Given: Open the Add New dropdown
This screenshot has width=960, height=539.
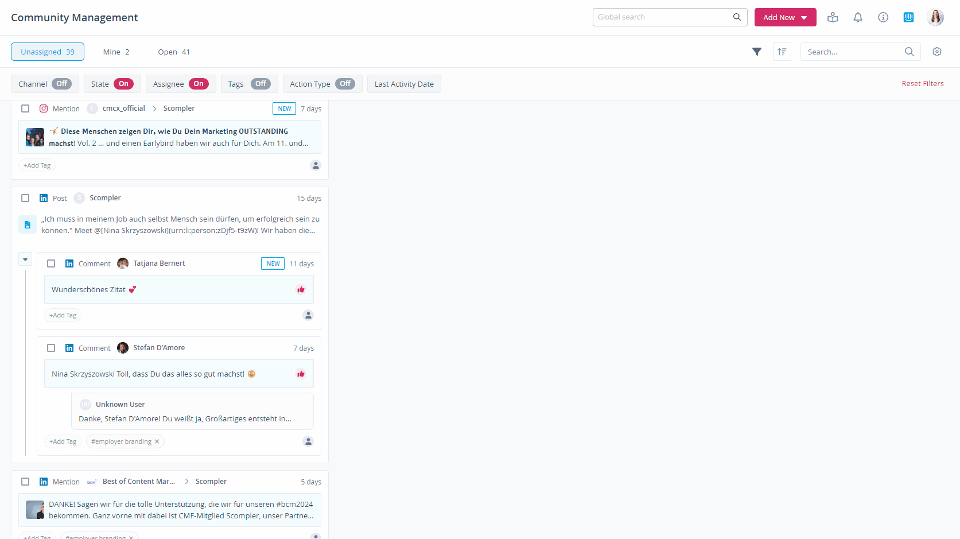Looking at the screenshot, I should point(785,17).
